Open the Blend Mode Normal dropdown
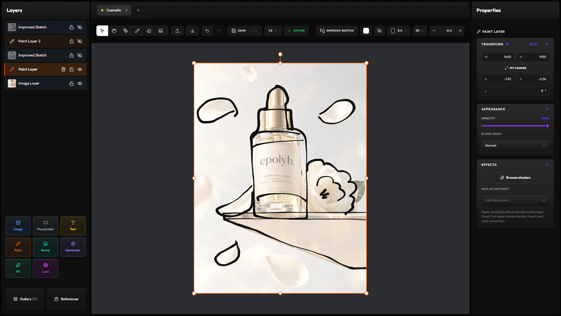 pos(515,145)
